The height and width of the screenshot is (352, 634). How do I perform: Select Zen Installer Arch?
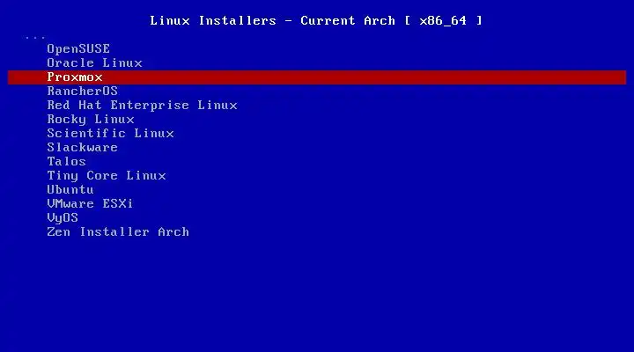point(118,232)
